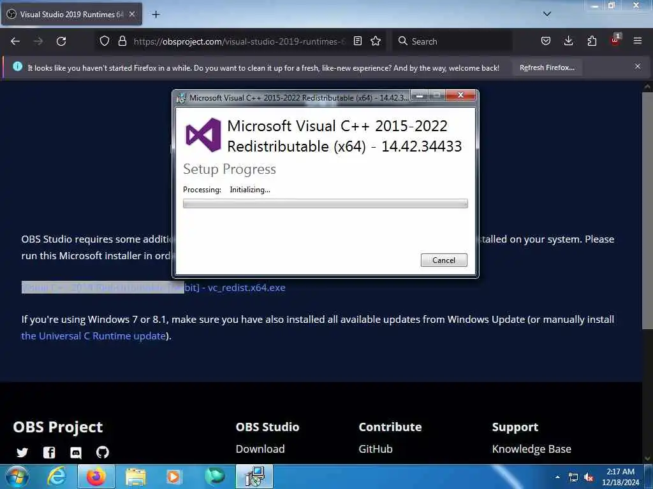This screenshot has width=653, height=489.
Task: Click in the Firefox Search box
Action: [452, 41]
